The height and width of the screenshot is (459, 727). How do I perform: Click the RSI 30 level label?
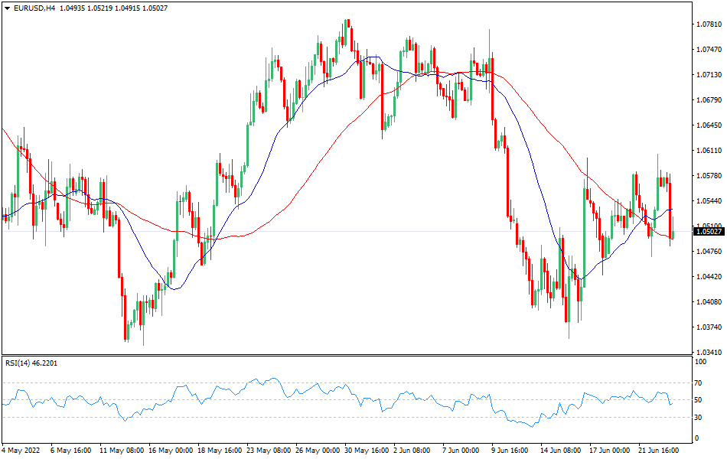coord(697,417)
